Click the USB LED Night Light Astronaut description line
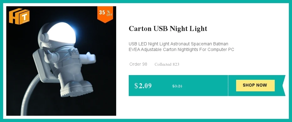The width and height of the screenshot is (292, 122). [x=178, y=44]
